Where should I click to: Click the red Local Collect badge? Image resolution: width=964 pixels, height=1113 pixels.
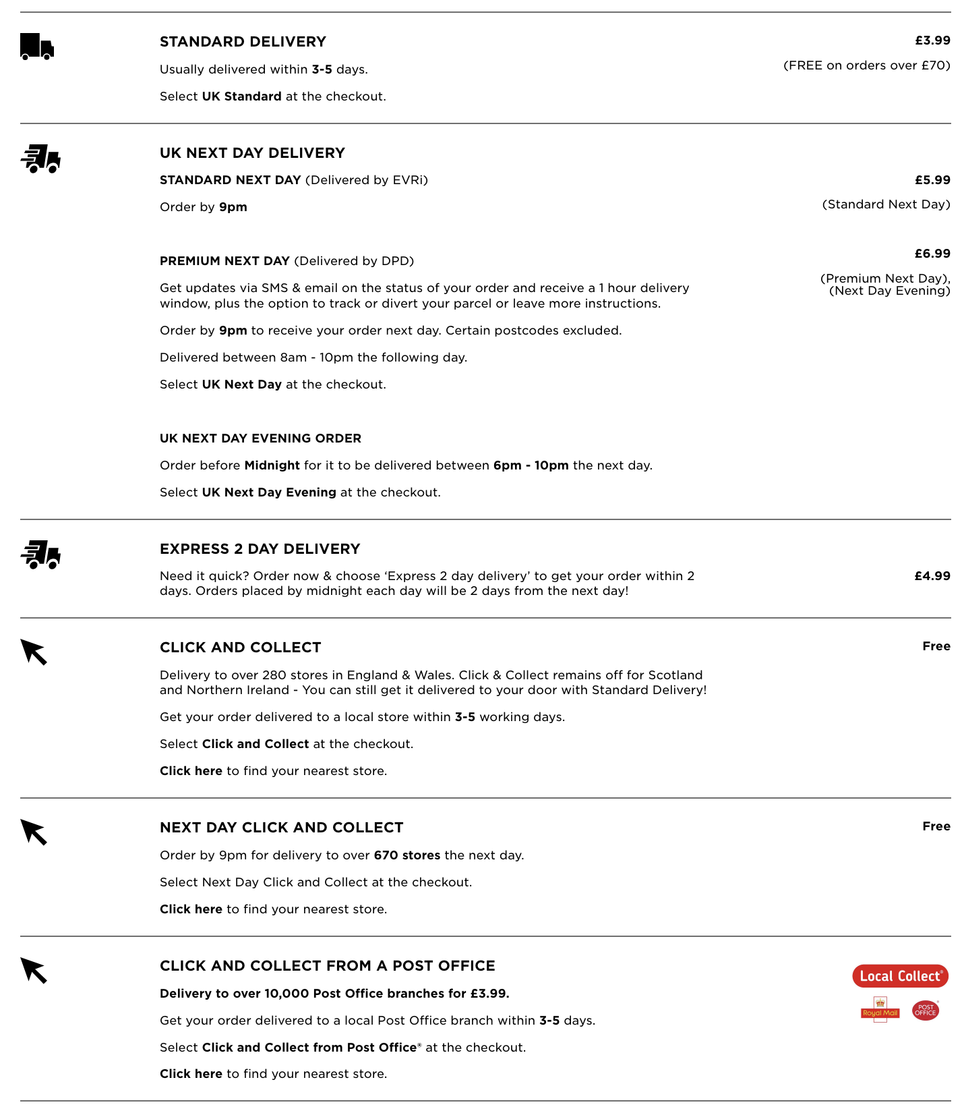coord(900,976)
